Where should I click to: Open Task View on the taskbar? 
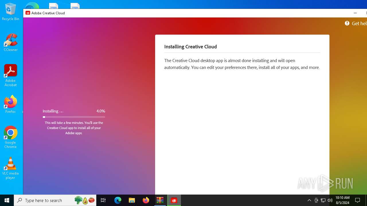point(103,200)
